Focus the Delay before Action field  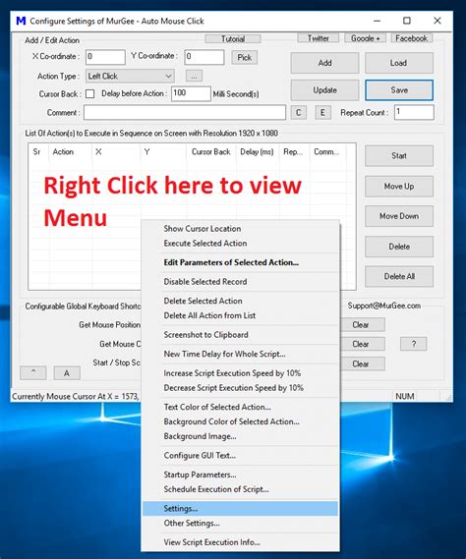191,93
